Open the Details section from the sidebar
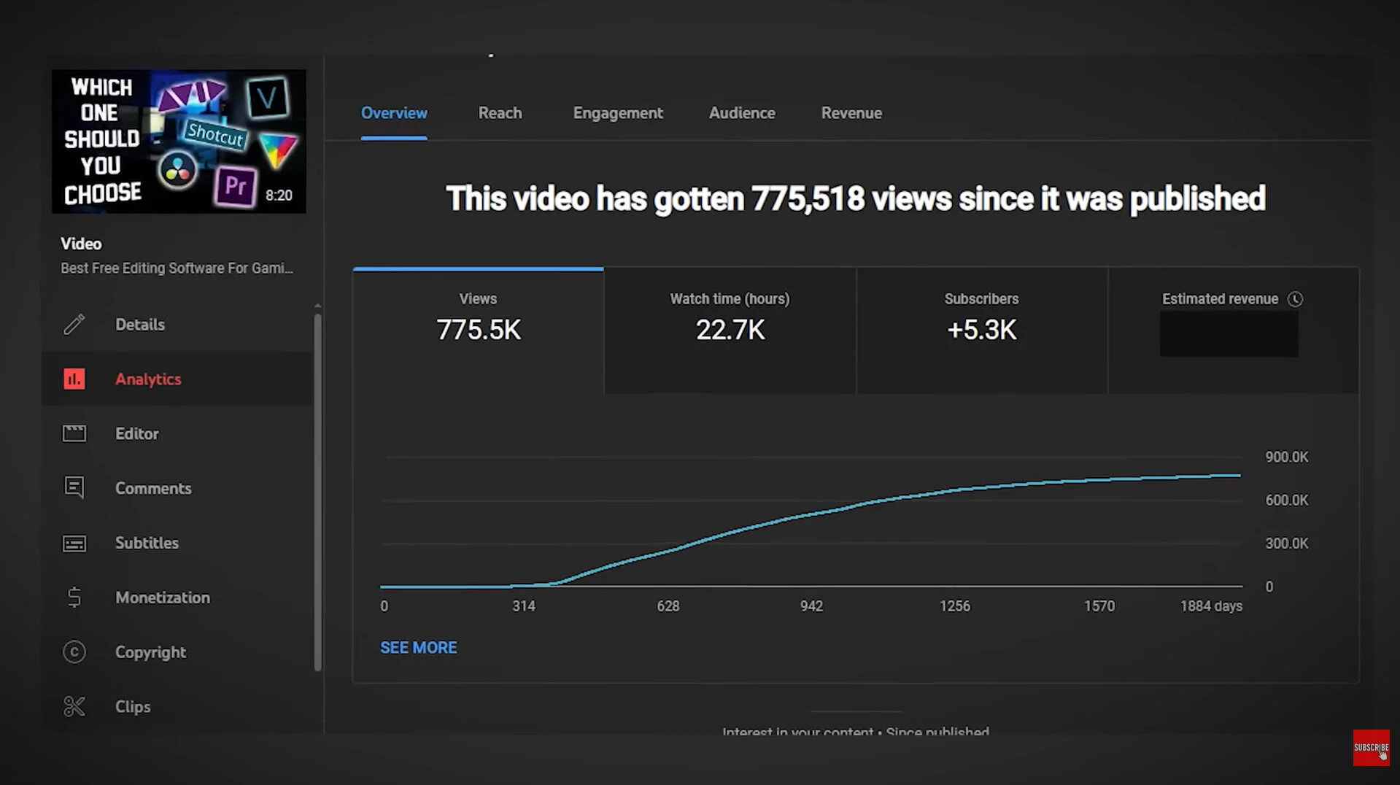 tap(74, 325)
